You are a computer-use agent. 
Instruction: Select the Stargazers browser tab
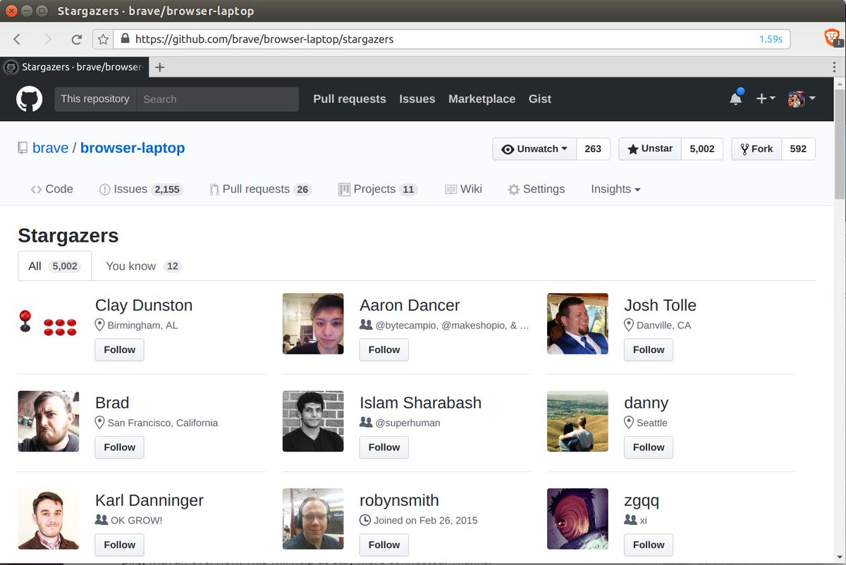(74, 67)
